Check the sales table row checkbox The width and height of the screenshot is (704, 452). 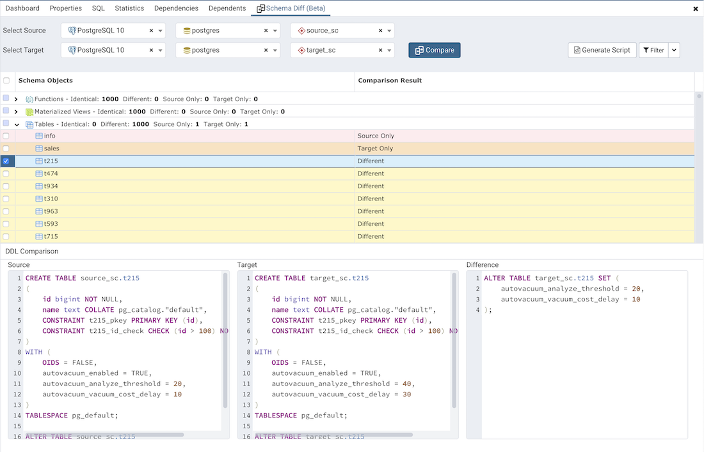click(x=6, y=149)
